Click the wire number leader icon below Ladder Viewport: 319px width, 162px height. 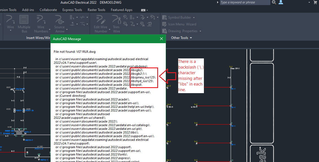[x=72, y=24]
